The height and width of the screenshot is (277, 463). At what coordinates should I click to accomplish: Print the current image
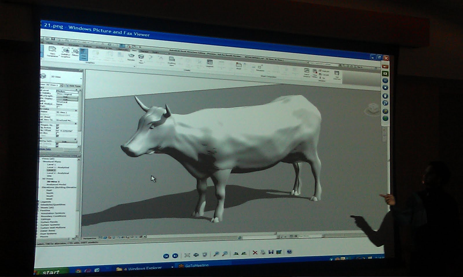(263, 252)
